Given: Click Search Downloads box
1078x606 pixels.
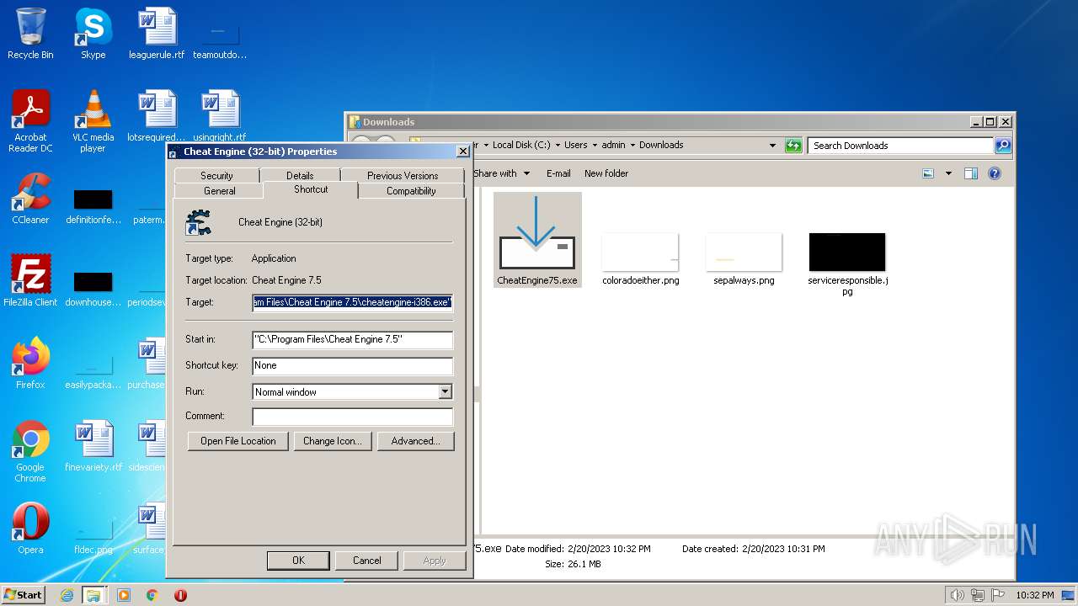Looking at the screenshot, I should point(900,146).
